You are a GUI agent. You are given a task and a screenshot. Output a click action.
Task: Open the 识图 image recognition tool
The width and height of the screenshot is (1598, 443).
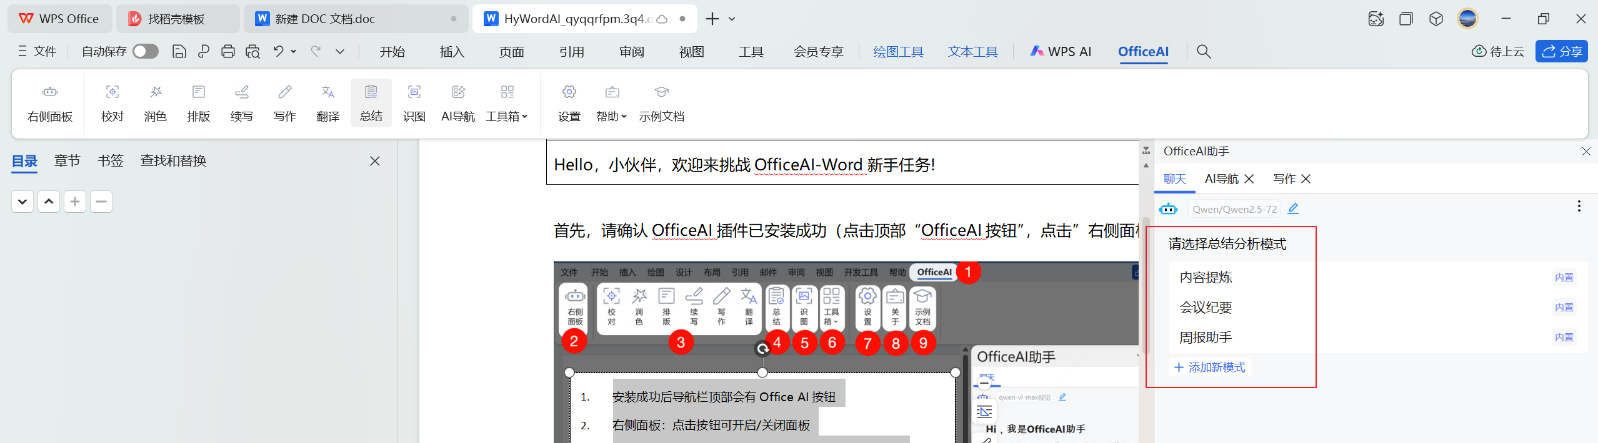coord(414,104)
